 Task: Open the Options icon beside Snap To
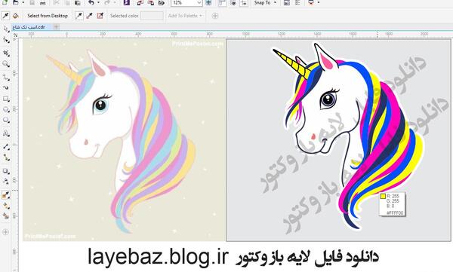click(x=287, y=2)
